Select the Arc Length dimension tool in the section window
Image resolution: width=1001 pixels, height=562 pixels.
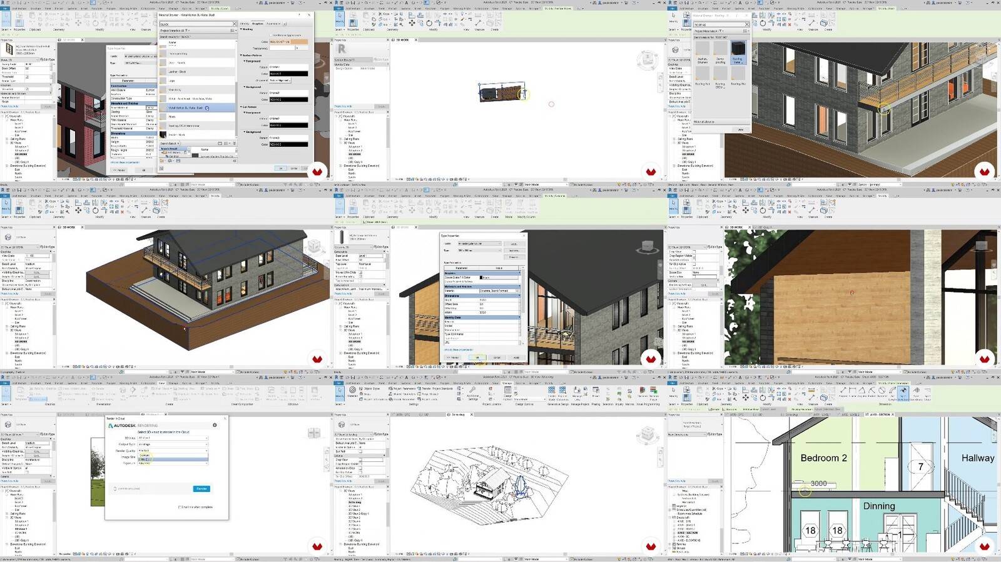click(892, 394)
